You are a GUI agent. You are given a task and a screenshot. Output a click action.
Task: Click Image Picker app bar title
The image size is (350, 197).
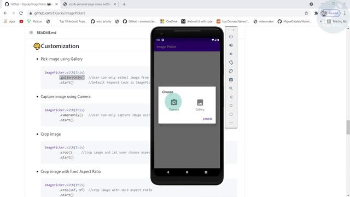[x=166, y=47]
